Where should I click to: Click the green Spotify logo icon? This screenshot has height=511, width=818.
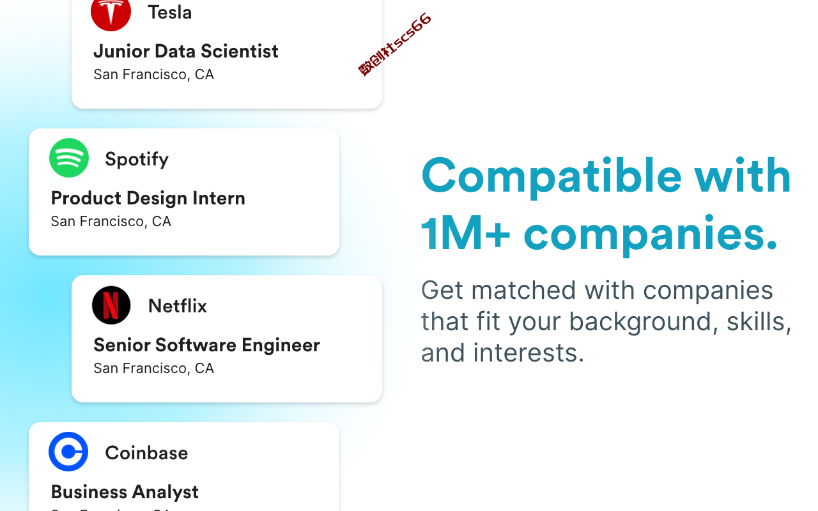(69, 158)
